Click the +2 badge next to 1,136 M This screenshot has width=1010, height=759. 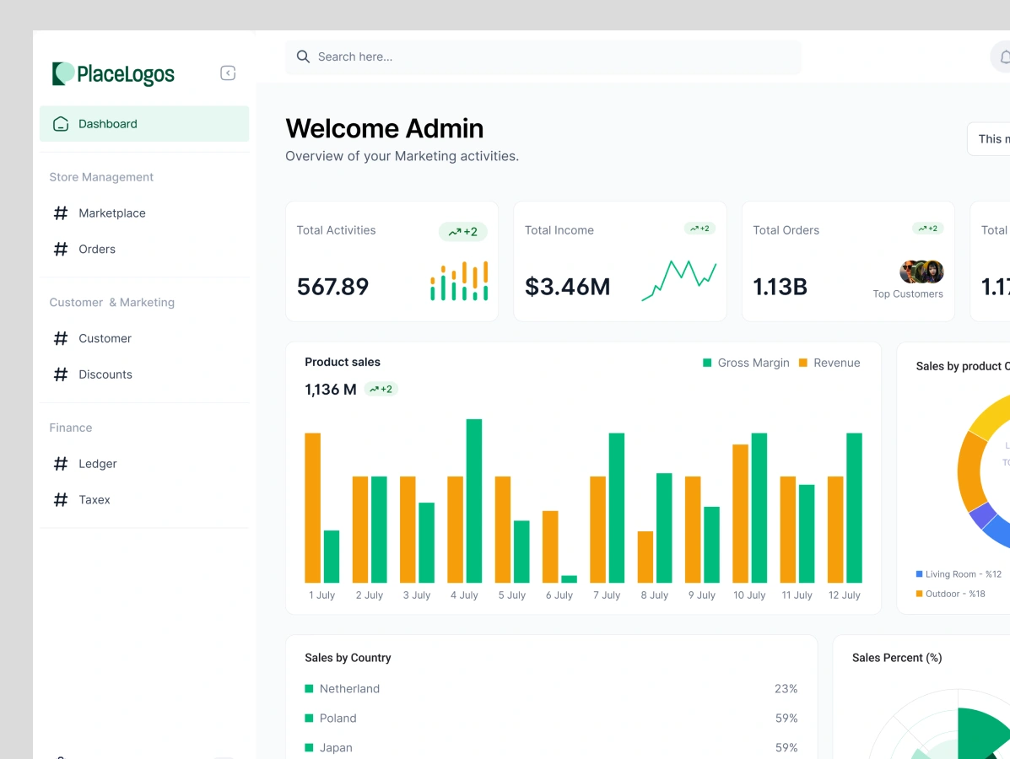coord(381,389)
